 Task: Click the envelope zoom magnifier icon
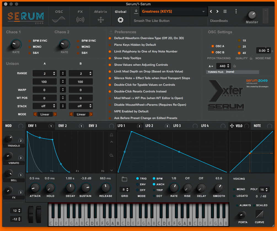click(111, 155)
